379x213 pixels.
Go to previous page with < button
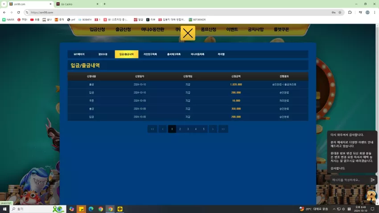click(163, 129)
